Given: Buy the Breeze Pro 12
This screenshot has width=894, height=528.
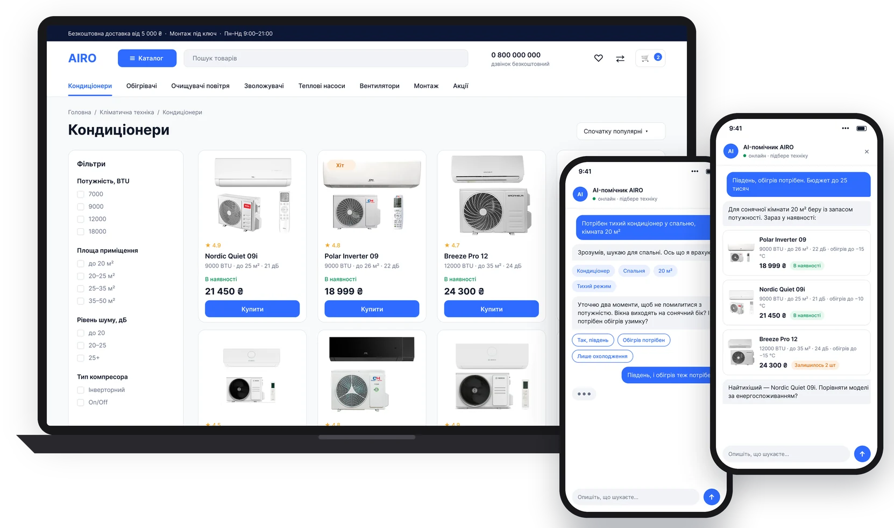Looking at the screenshot, I should pos(491,309).
